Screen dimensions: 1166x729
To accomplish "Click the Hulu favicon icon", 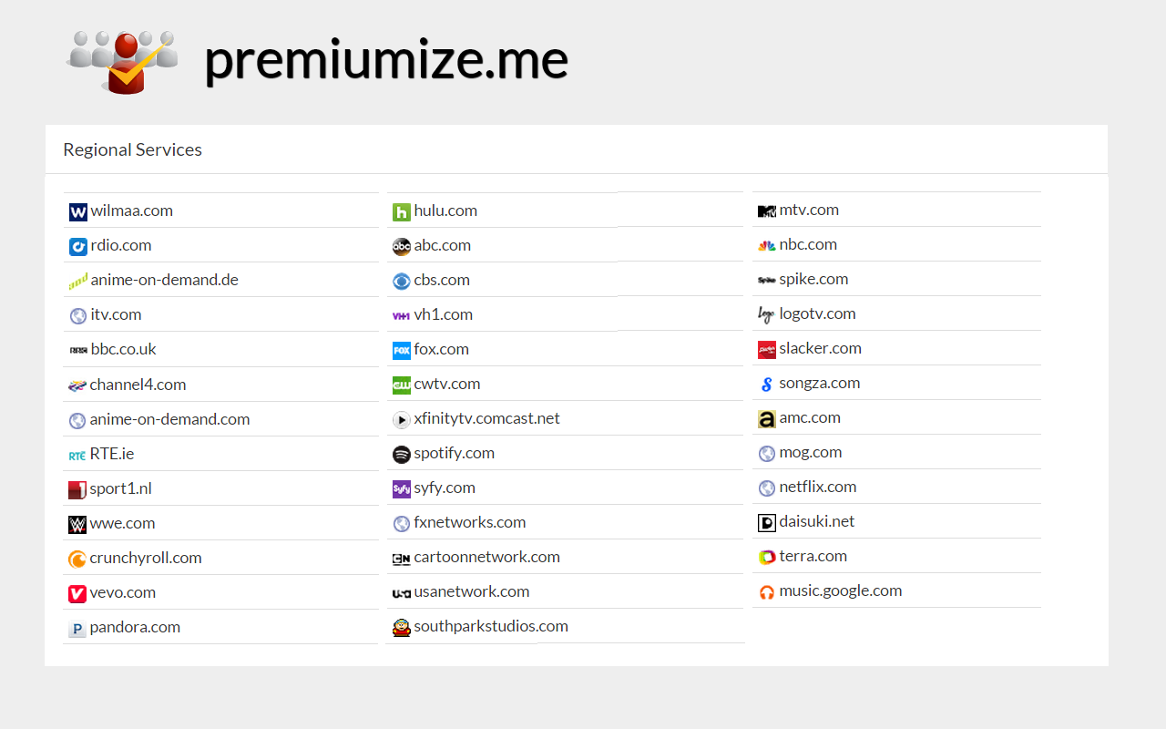I will [401, 210].
